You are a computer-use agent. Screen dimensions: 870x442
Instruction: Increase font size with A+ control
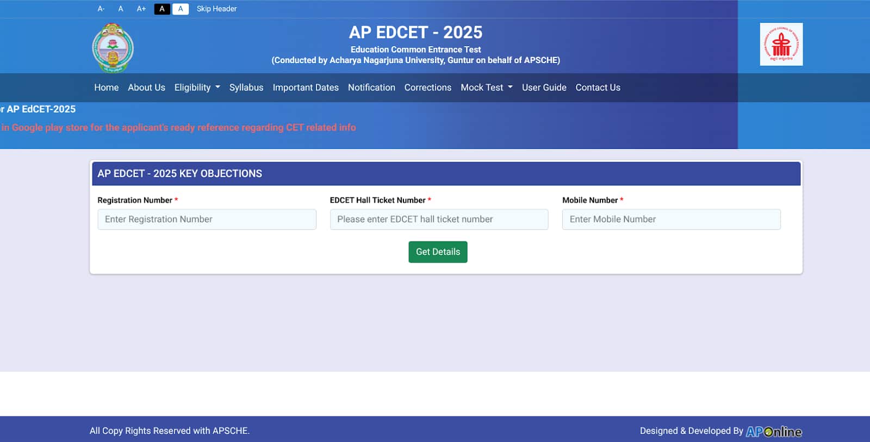click(141, 9)
